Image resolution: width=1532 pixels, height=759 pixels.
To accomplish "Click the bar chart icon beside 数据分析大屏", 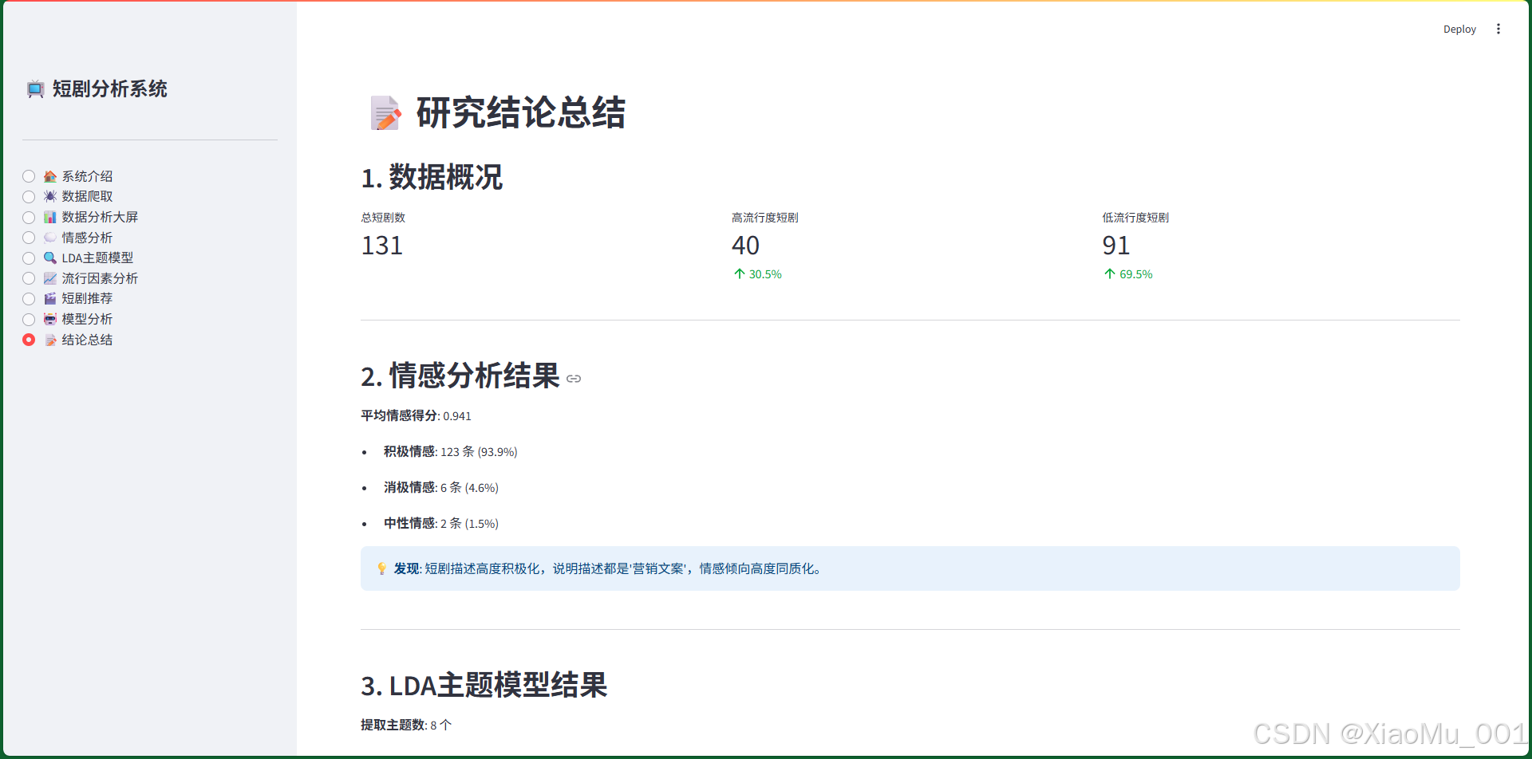I will 50,217.
